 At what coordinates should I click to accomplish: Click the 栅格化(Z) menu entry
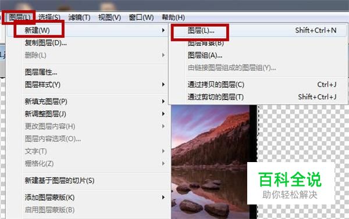click(39, 164)
